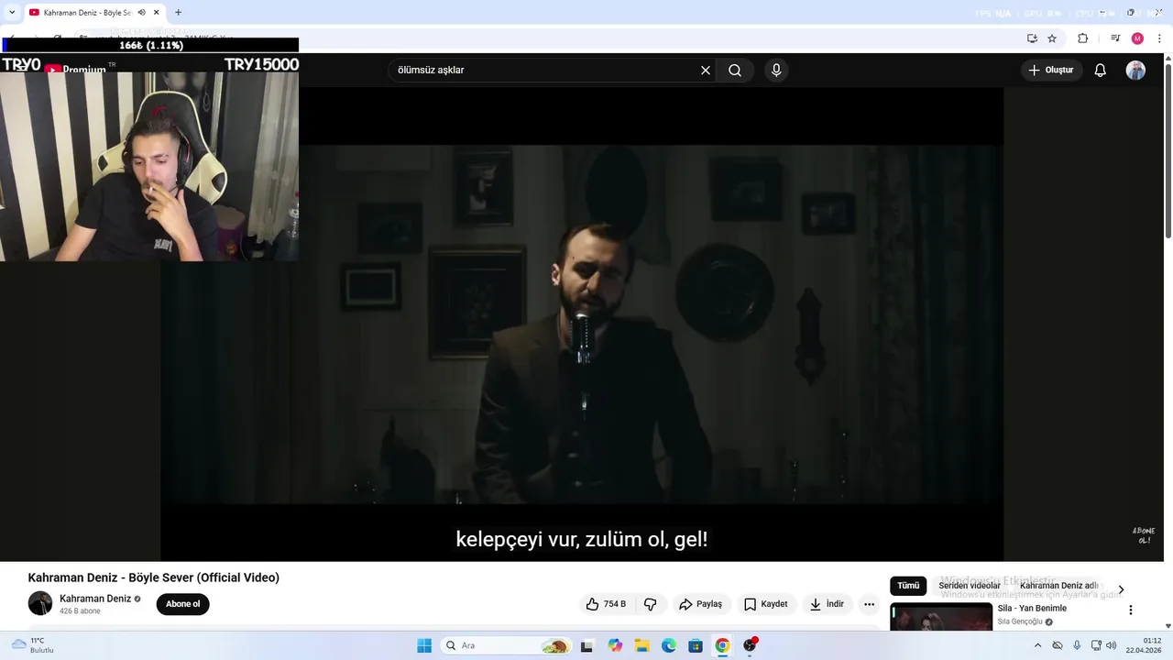
Task: Subscribe using the Abone ol button
Action: pyautogui.click(x=183, y=604)
